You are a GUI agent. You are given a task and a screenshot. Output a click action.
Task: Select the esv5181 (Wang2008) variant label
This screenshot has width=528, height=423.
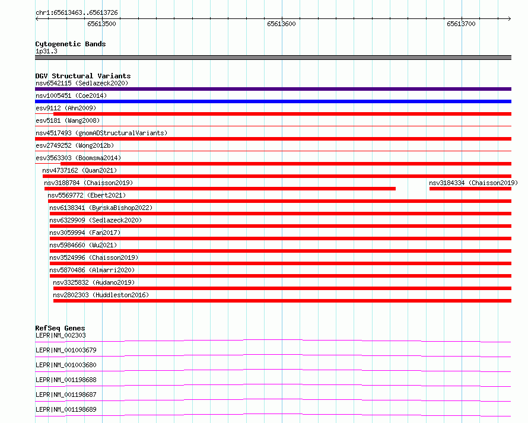click(x=68, y=120)
